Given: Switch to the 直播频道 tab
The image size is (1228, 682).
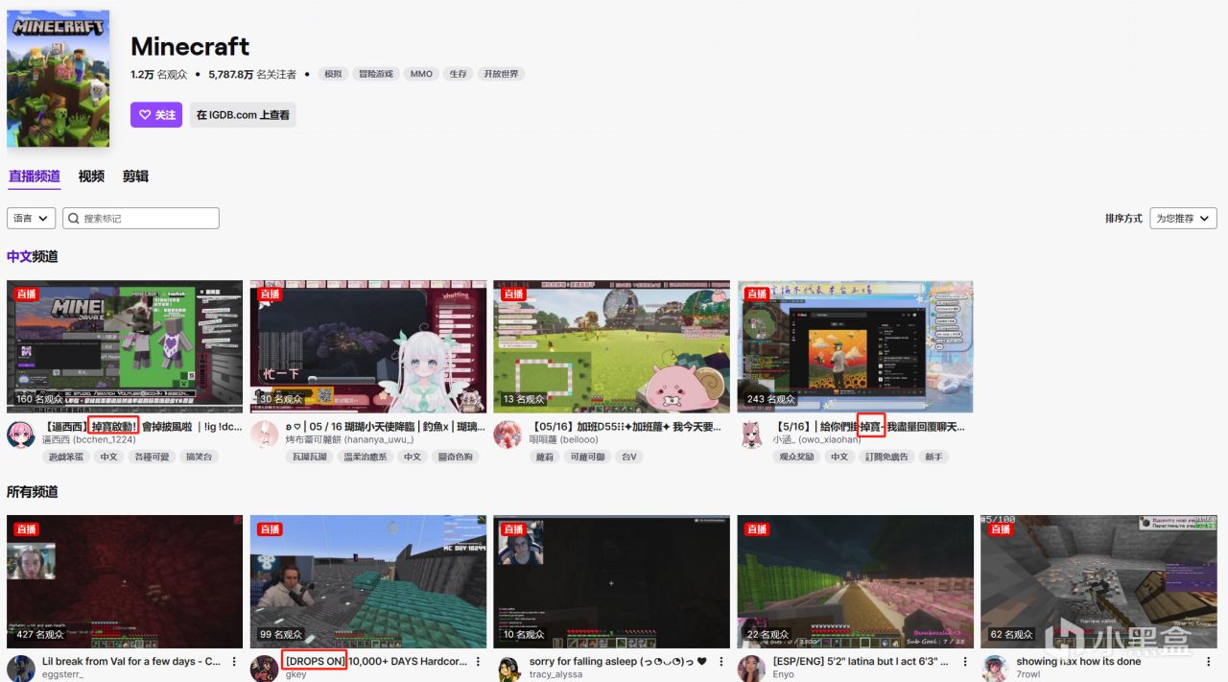Looking at the screenshot, I should pyautogui.click(x=35, y=176).
